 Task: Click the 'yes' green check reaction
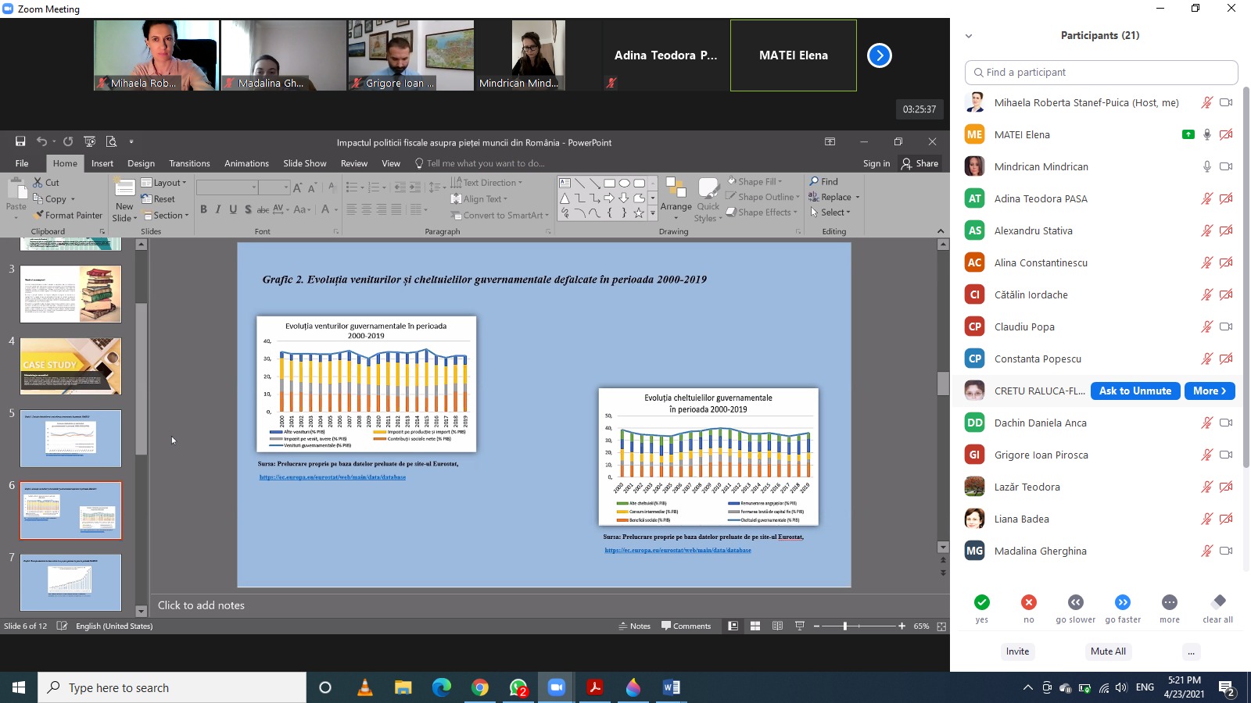point(982,602)
